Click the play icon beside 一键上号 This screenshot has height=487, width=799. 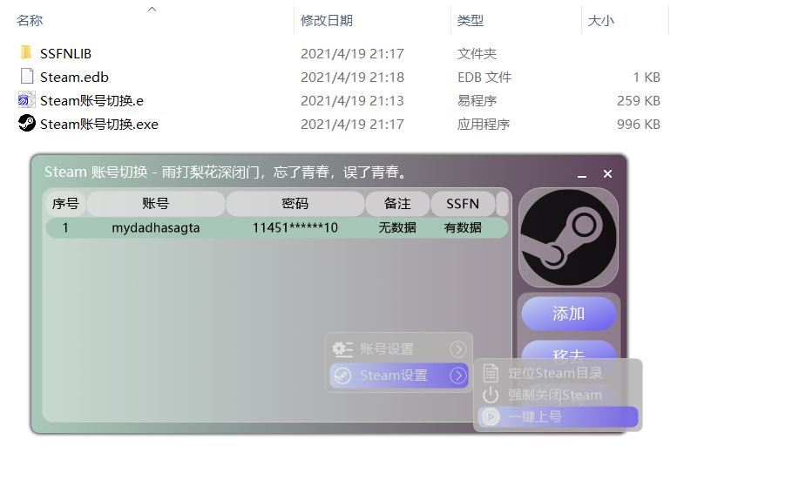pyautogui.click(x=491, y=416)
